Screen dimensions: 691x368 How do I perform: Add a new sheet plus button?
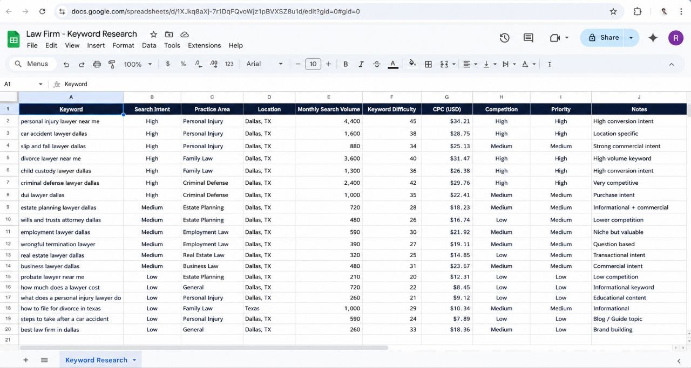(25, 360)
